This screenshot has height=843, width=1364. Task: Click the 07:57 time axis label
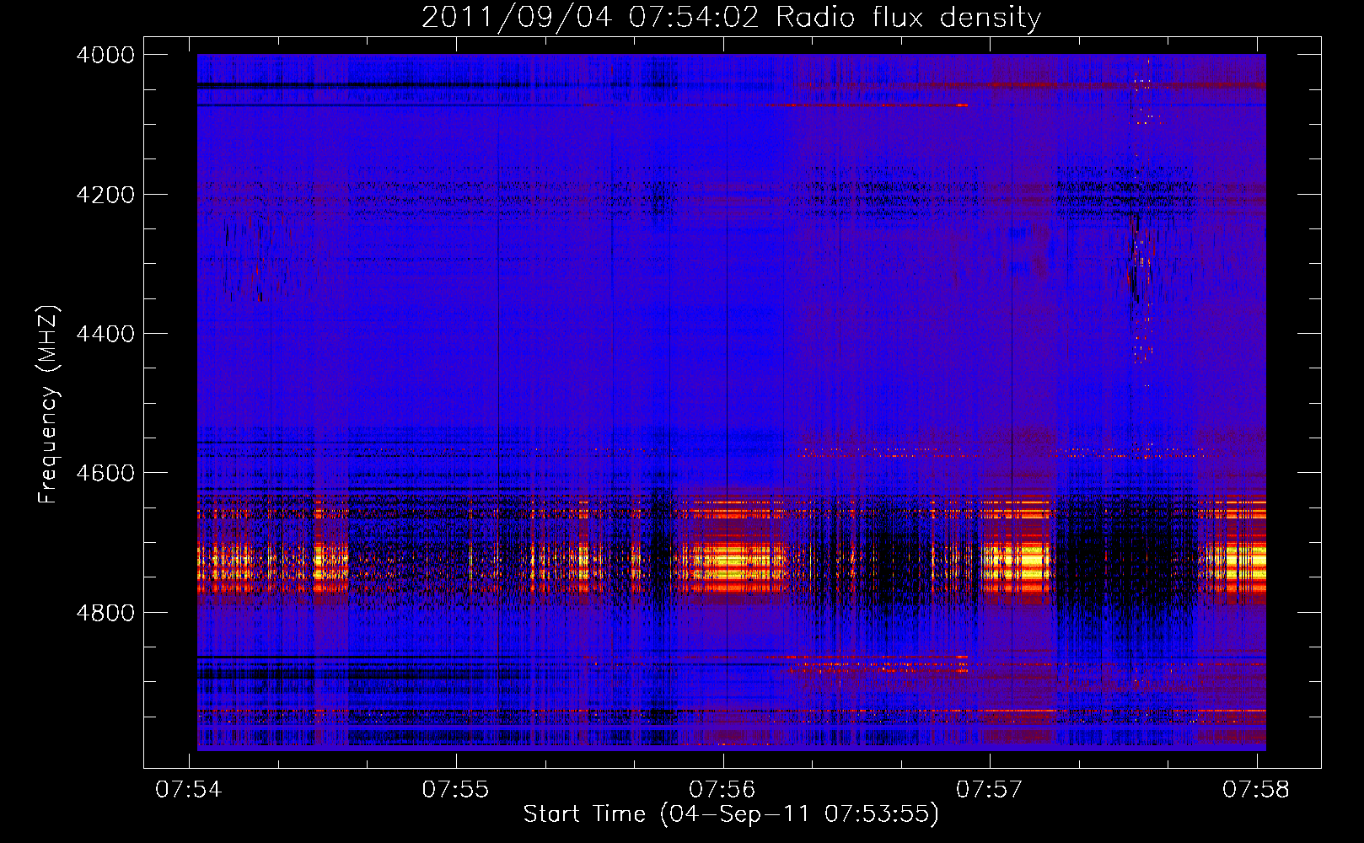[x=989, y=790]
